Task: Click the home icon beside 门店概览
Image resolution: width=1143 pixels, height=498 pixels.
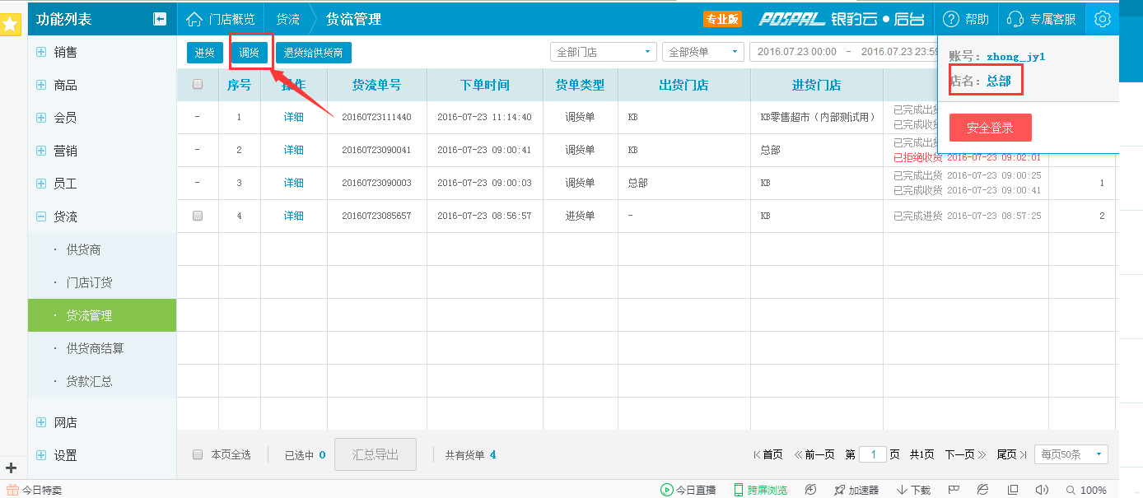Action: tap(194, 19)
